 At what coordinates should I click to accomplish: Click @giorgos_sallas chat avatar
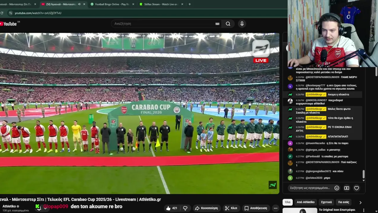point(290,150)
